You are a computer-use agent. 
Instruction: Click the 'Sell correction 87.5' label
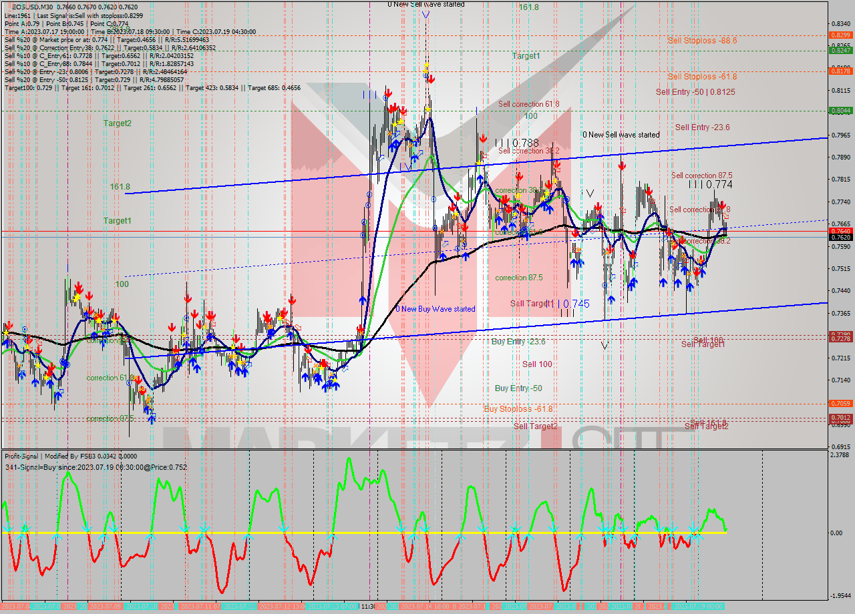[701, 176]
